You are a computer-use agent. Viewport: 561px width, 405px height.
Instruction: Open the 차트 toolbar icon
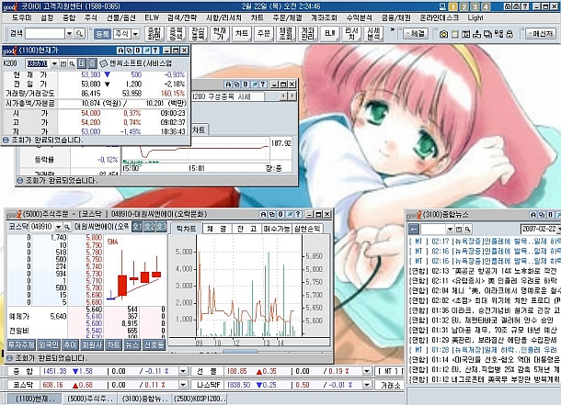tap(241, 34)
